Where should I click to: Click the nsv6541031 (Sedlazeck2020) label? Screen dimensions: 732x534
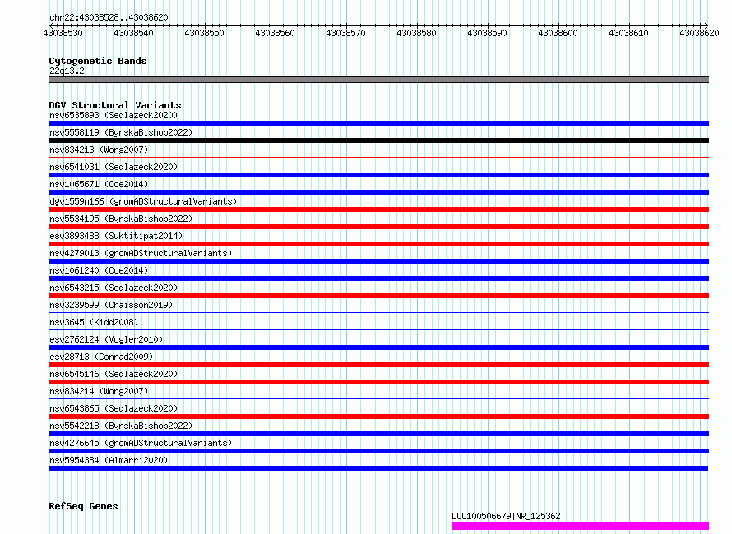(114, 167)
